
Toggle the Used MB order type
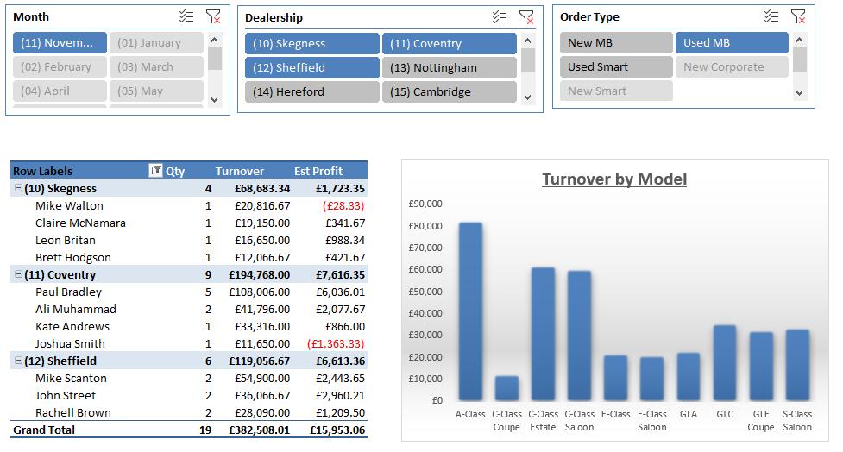[x=732, y=42]
